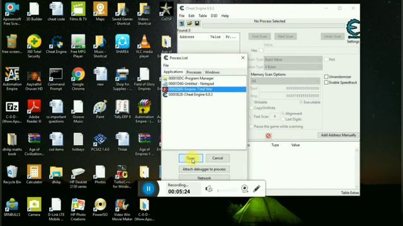Select 00001EDC-Program Manager in the list
This screenshot has width=403, height=226.
pos(204,78)
